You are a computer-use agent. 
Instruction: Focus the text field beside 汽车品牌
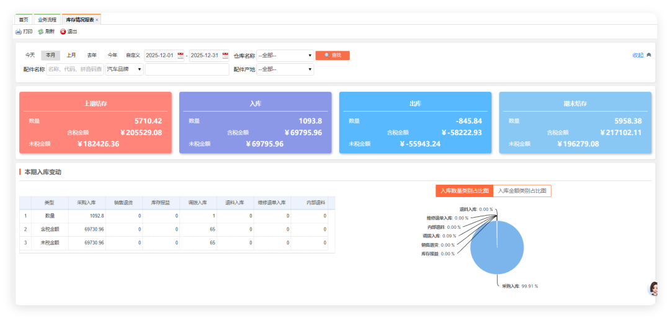tap(187, 69)
